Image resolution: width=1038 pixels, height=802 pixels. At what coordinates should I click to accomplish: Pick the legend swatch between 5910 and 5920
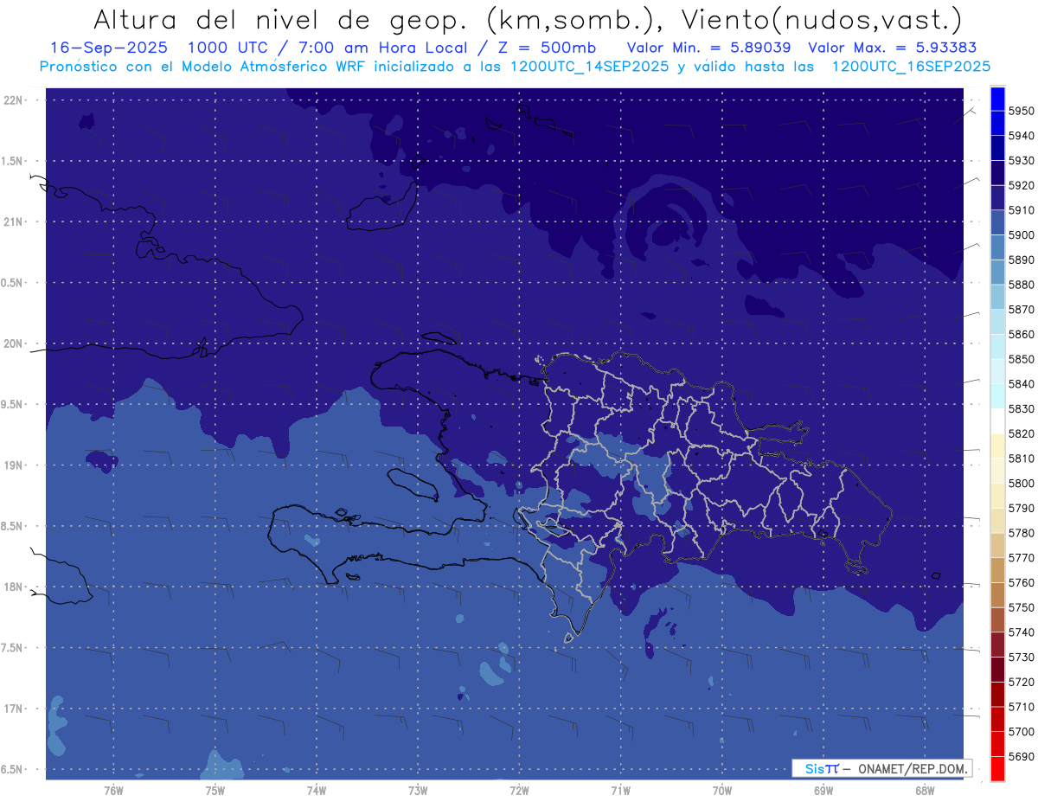[997, 198]
